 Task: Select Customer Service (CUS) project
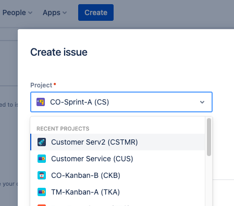click(x=118, y=159)
